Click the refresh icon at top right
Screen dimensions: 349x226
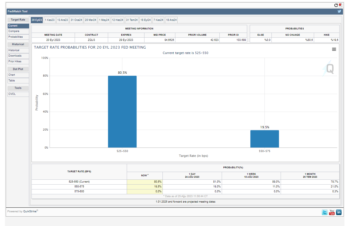336,5
